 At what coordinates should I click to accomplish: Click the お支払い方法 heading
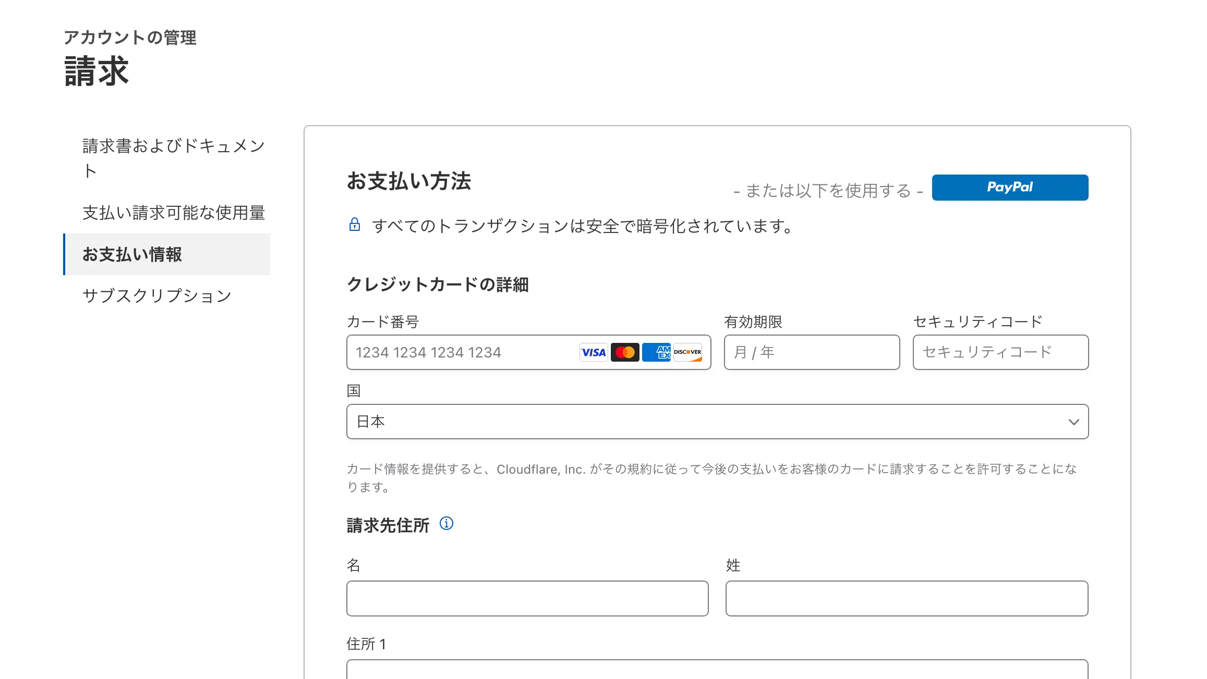pyautogui.click(x=409, y=181)
